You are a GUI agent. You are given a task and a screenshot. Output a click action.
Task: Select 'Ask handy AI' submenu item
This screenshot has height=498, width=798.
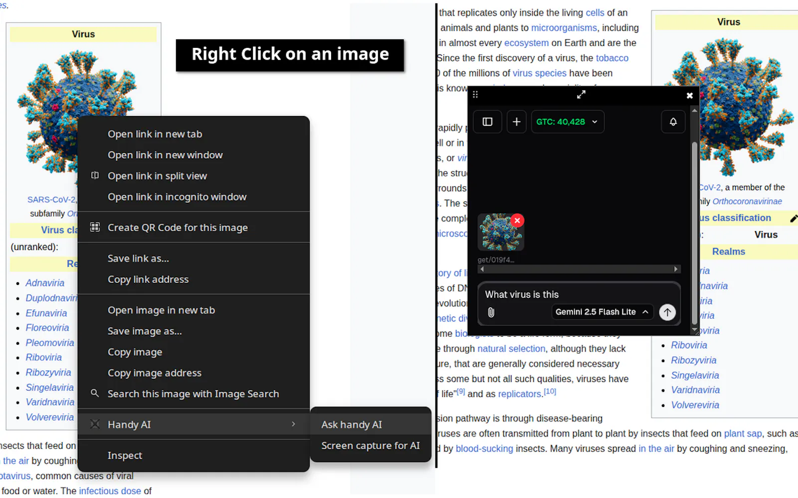click(371, 425)
